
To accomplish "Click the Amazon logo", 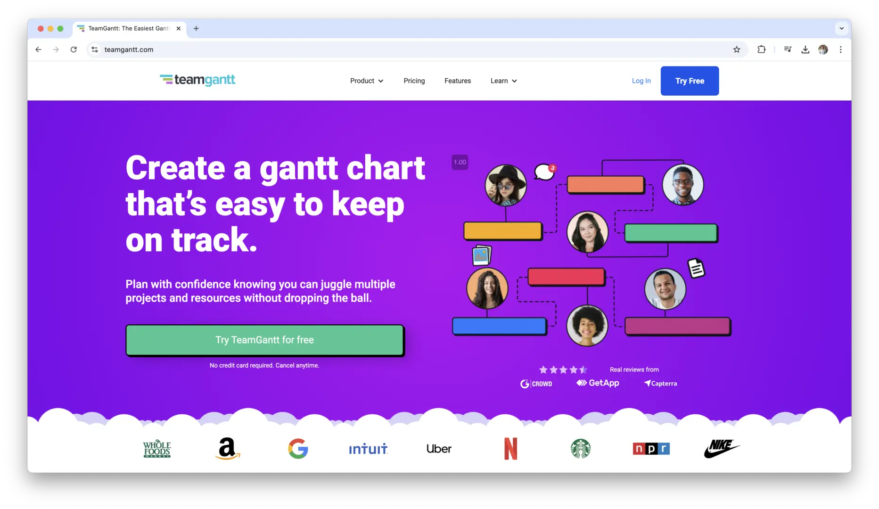I will (x=228, y=448).
